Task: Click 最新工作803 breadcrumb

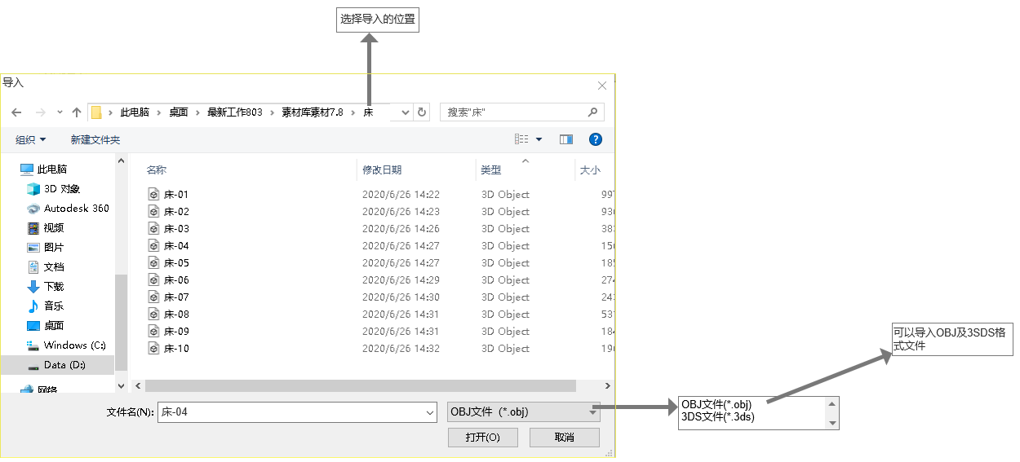Action: (235, 112)
